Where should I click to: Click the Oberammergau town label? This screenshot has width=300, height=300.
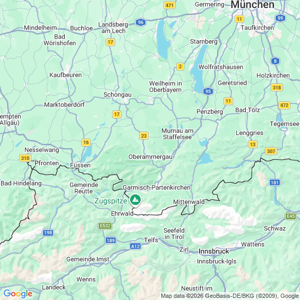[151, 157]
